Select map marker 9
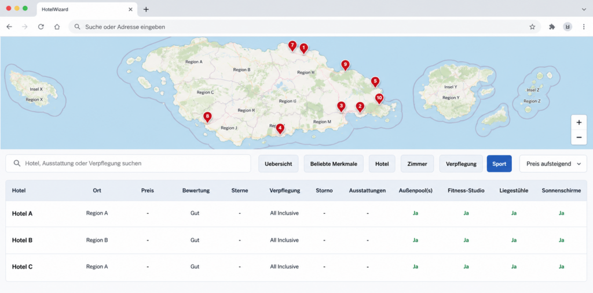 pos(345,65)
